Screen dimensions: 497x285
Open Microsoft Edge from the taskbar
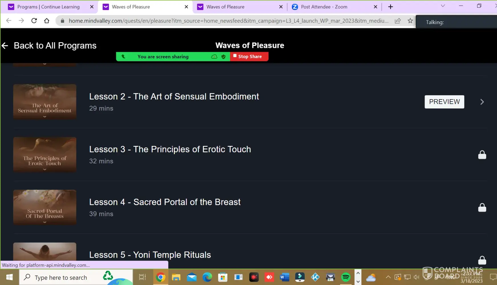207,277
